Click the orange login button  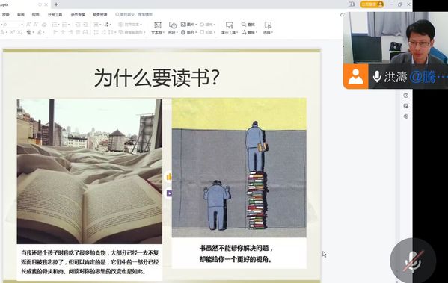point(372,4)
